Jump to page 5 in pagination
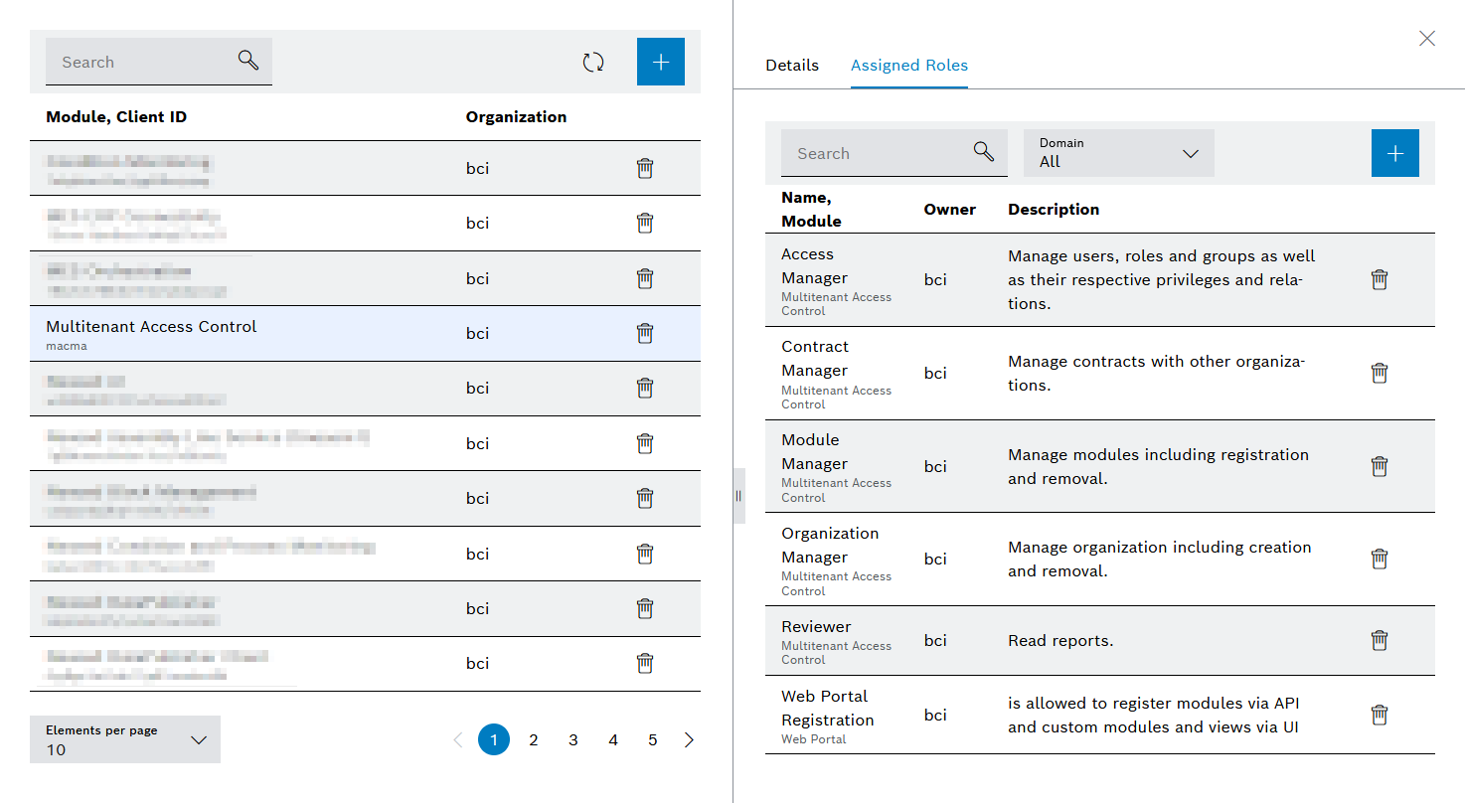This screenshot has height=803, width=1465. pos(653,739)
